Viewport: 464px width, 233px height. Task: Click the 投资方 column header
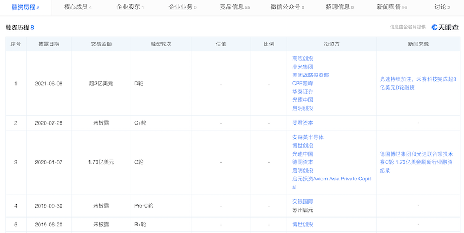click(331, 44)
